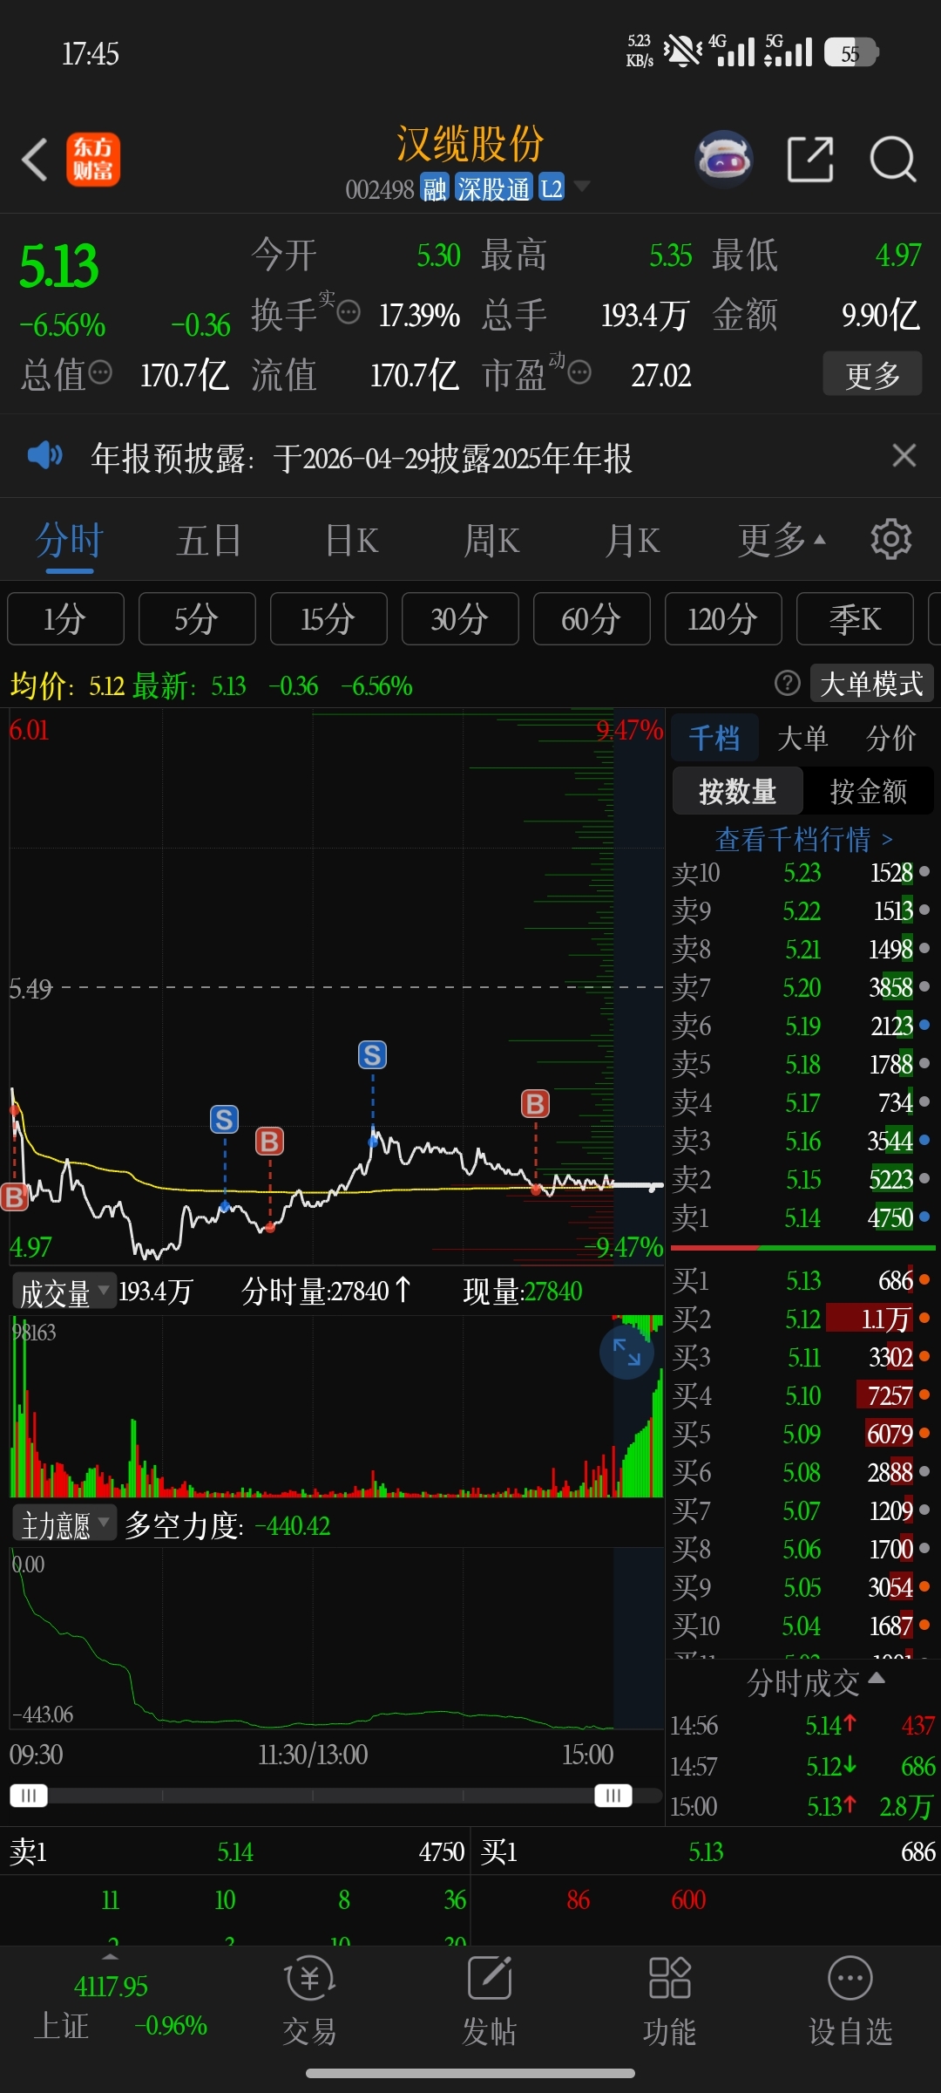941x2093 pixels.
Task: Switch to 日K chart tab
Action: click(351, 540)
